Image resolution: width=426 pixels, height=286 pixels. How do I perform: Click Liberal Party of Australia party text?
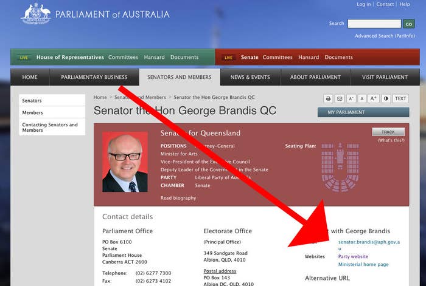tap(223, 177)
